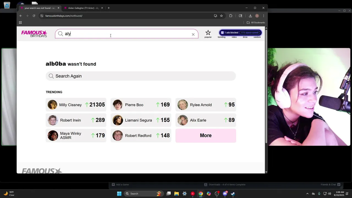Close the Aidan Gallagher tab
352x198 pixels.
pyautogui.click(x=102, y=8)
